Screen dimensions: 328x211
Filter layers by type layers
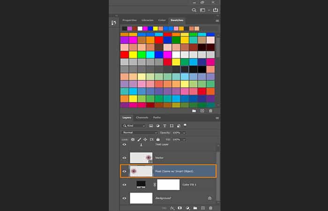click(x=164, y=126)
